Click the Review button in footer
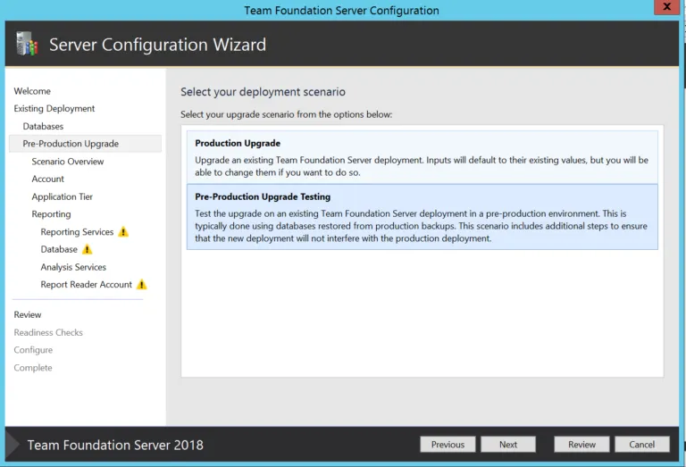 (581, 445)
